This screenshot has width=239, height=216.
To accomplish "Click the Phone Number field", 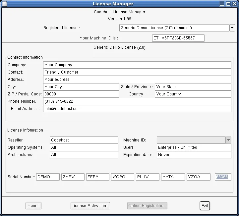I will 137,101.
